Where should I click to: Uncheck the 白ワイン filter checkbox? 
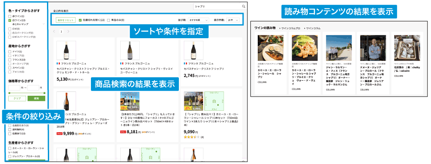pos(10,20)
